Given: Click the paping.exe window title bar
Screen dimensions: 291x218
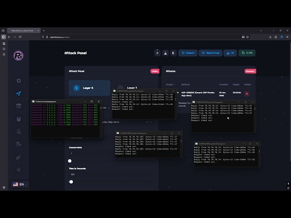Looking at the screenshot, I should (58, 101).
